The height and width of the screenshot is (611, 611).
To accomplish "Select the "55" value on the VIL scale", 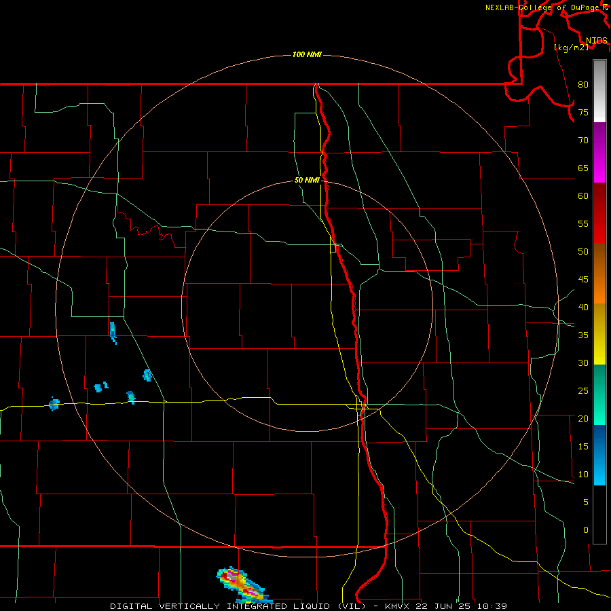I will pos(583,223).
